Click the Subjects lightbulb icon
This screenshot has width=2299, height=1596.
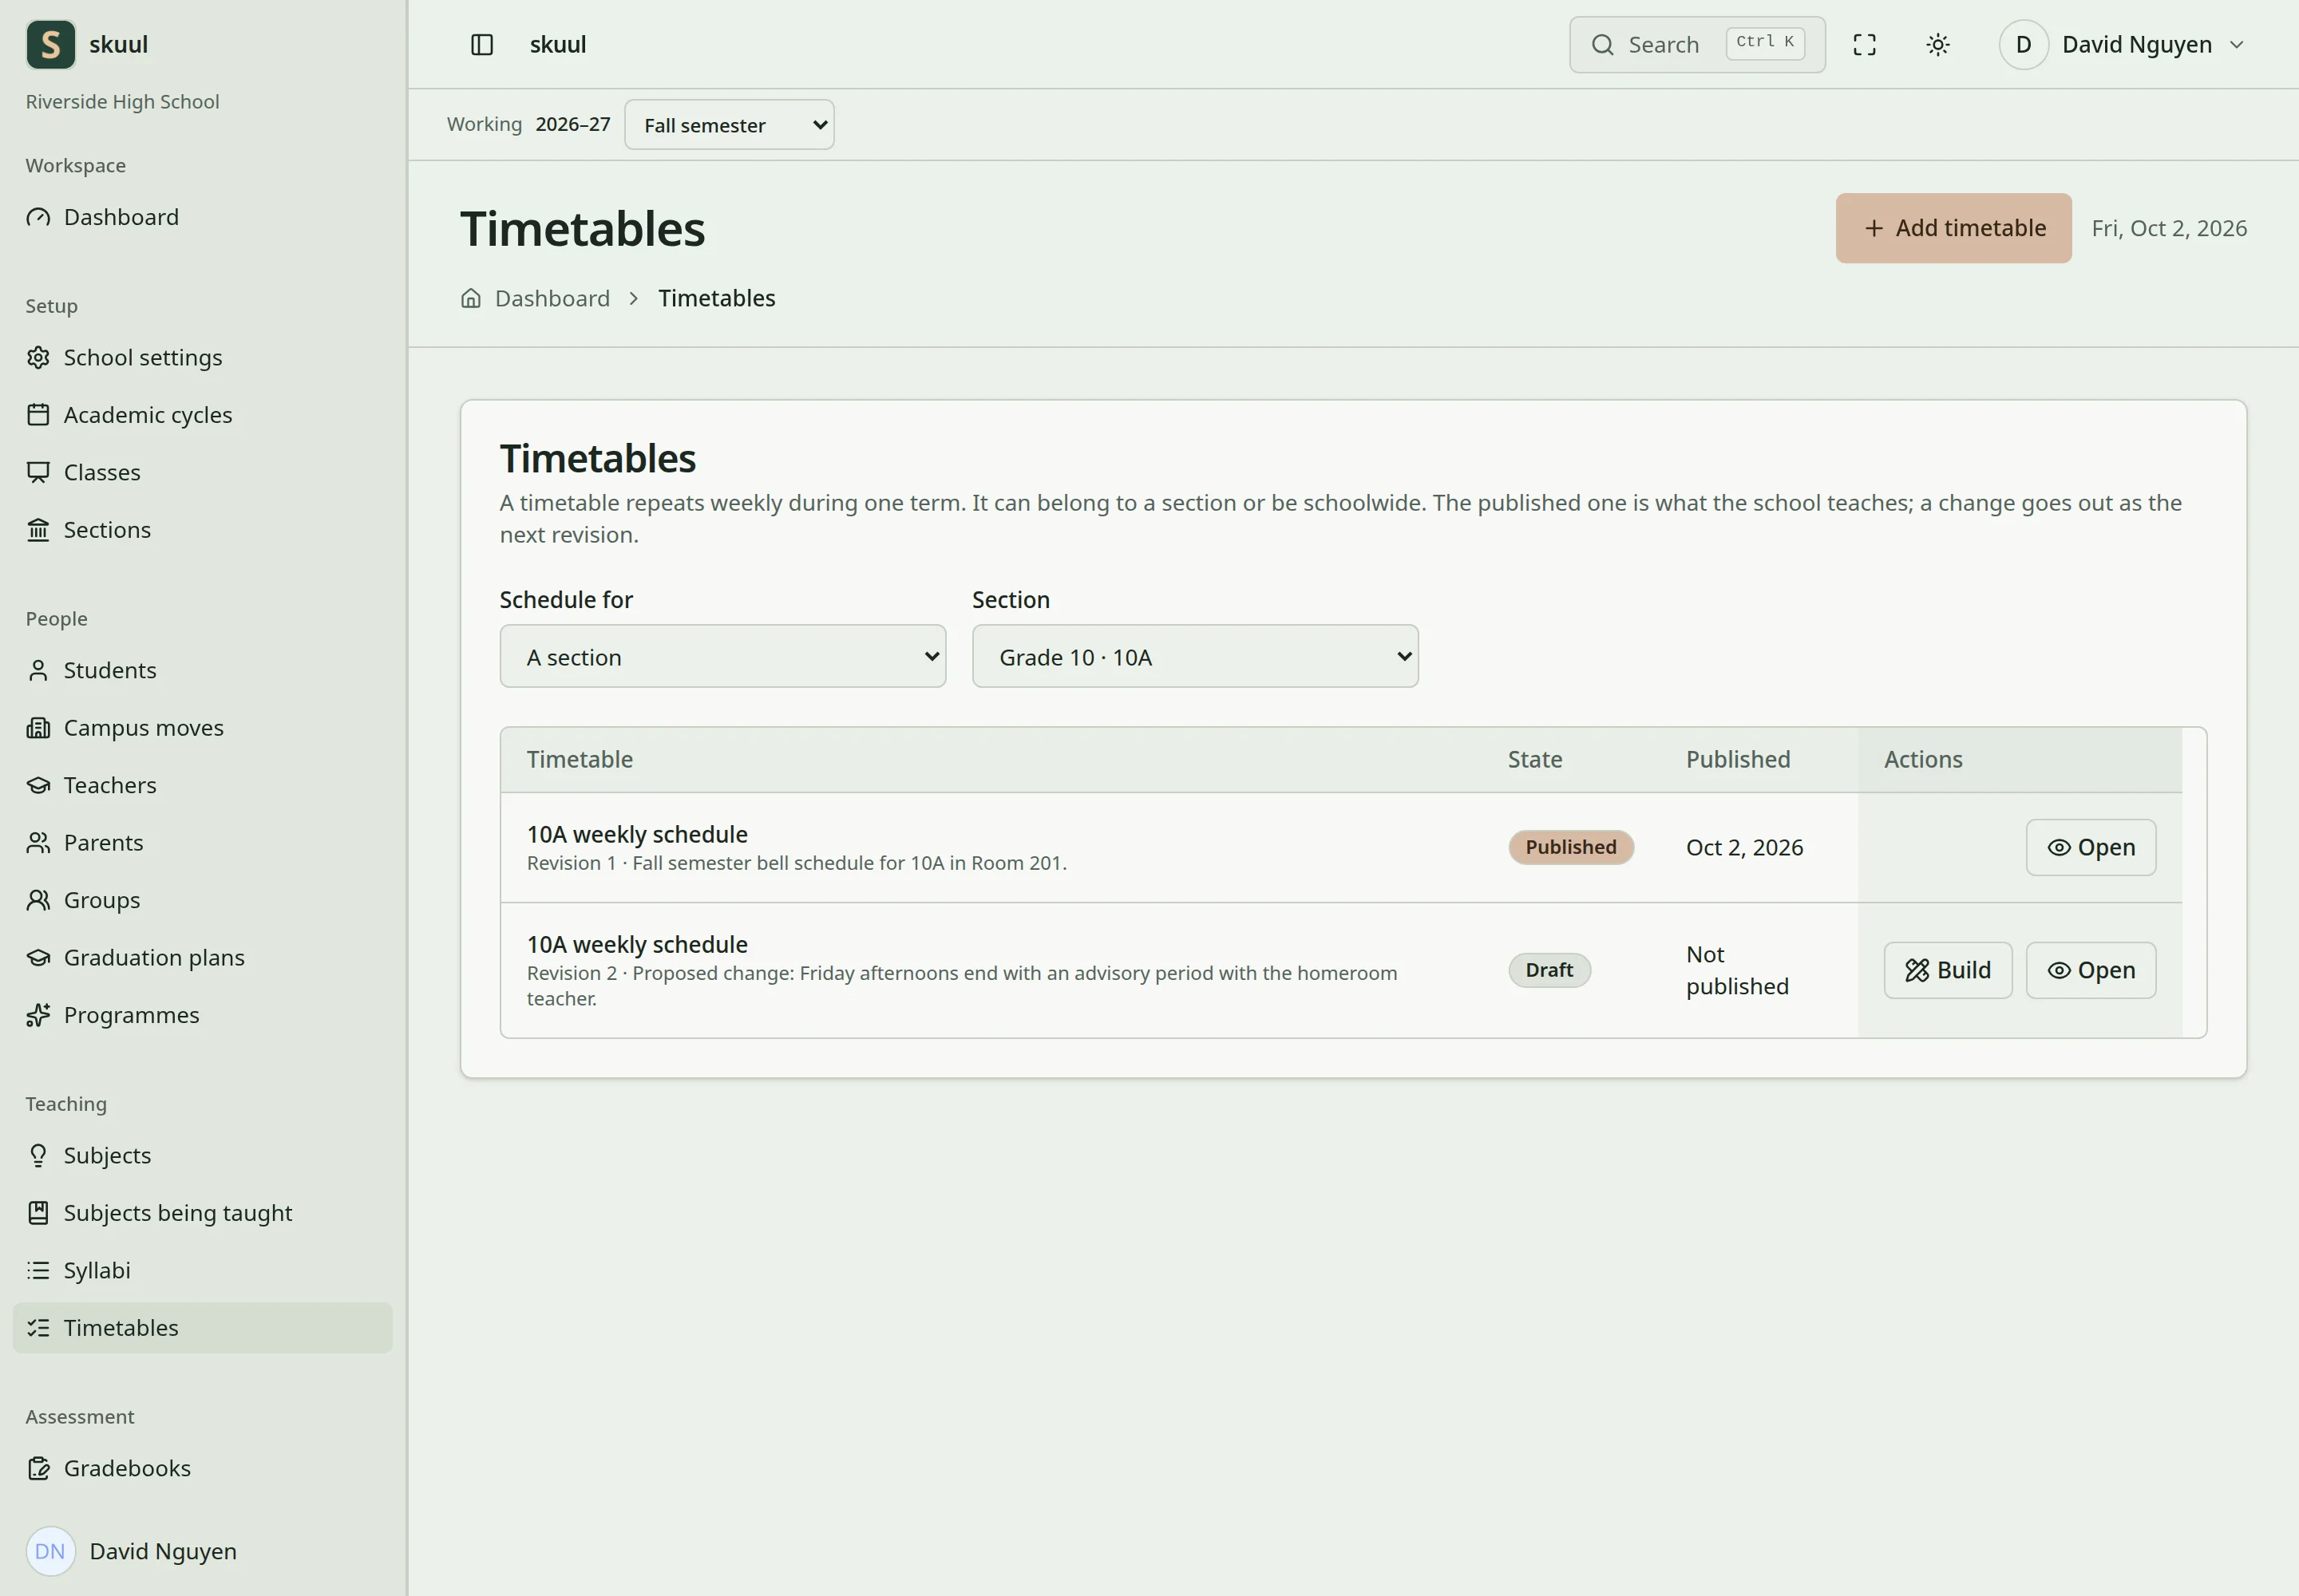click(38, 1156)
